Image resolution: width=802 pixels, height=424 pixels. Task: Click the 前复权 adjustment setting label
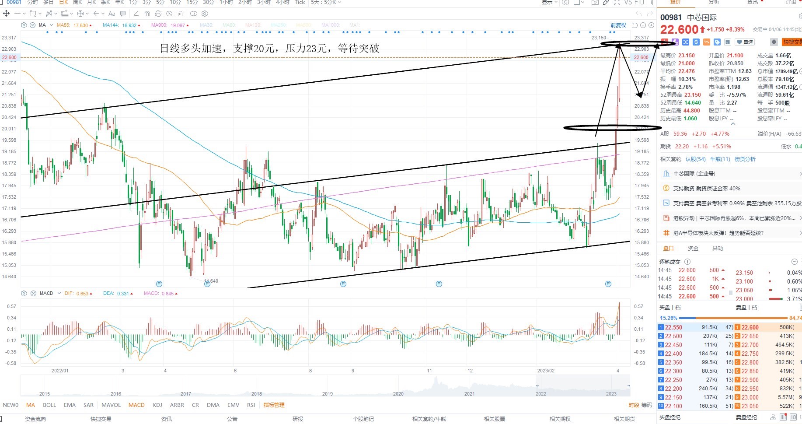click(x=618, y=25)
